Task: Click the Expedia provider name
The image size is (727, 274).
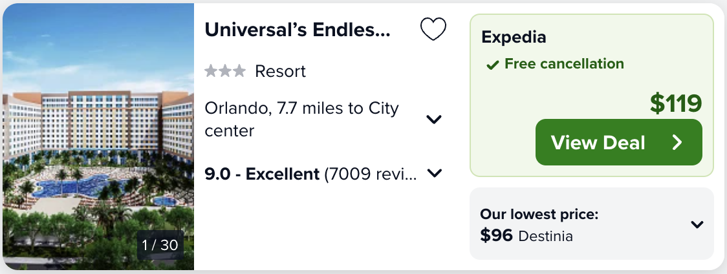Action: tap(514, 37)
